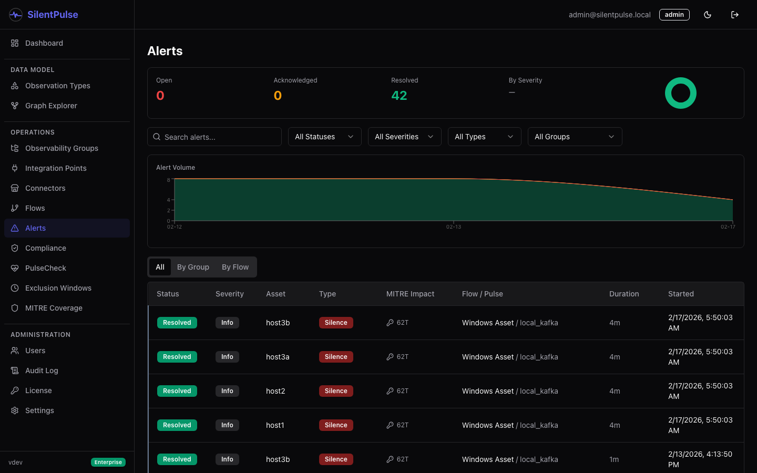Go to Users administration

(x=67, y=351)
